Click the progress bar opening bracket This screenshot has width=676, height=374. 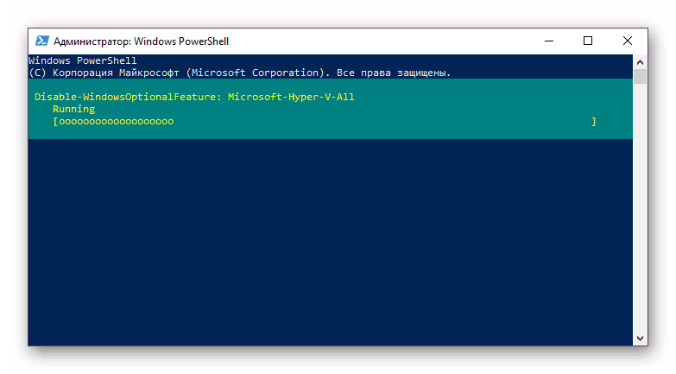(x=55, y=122)
